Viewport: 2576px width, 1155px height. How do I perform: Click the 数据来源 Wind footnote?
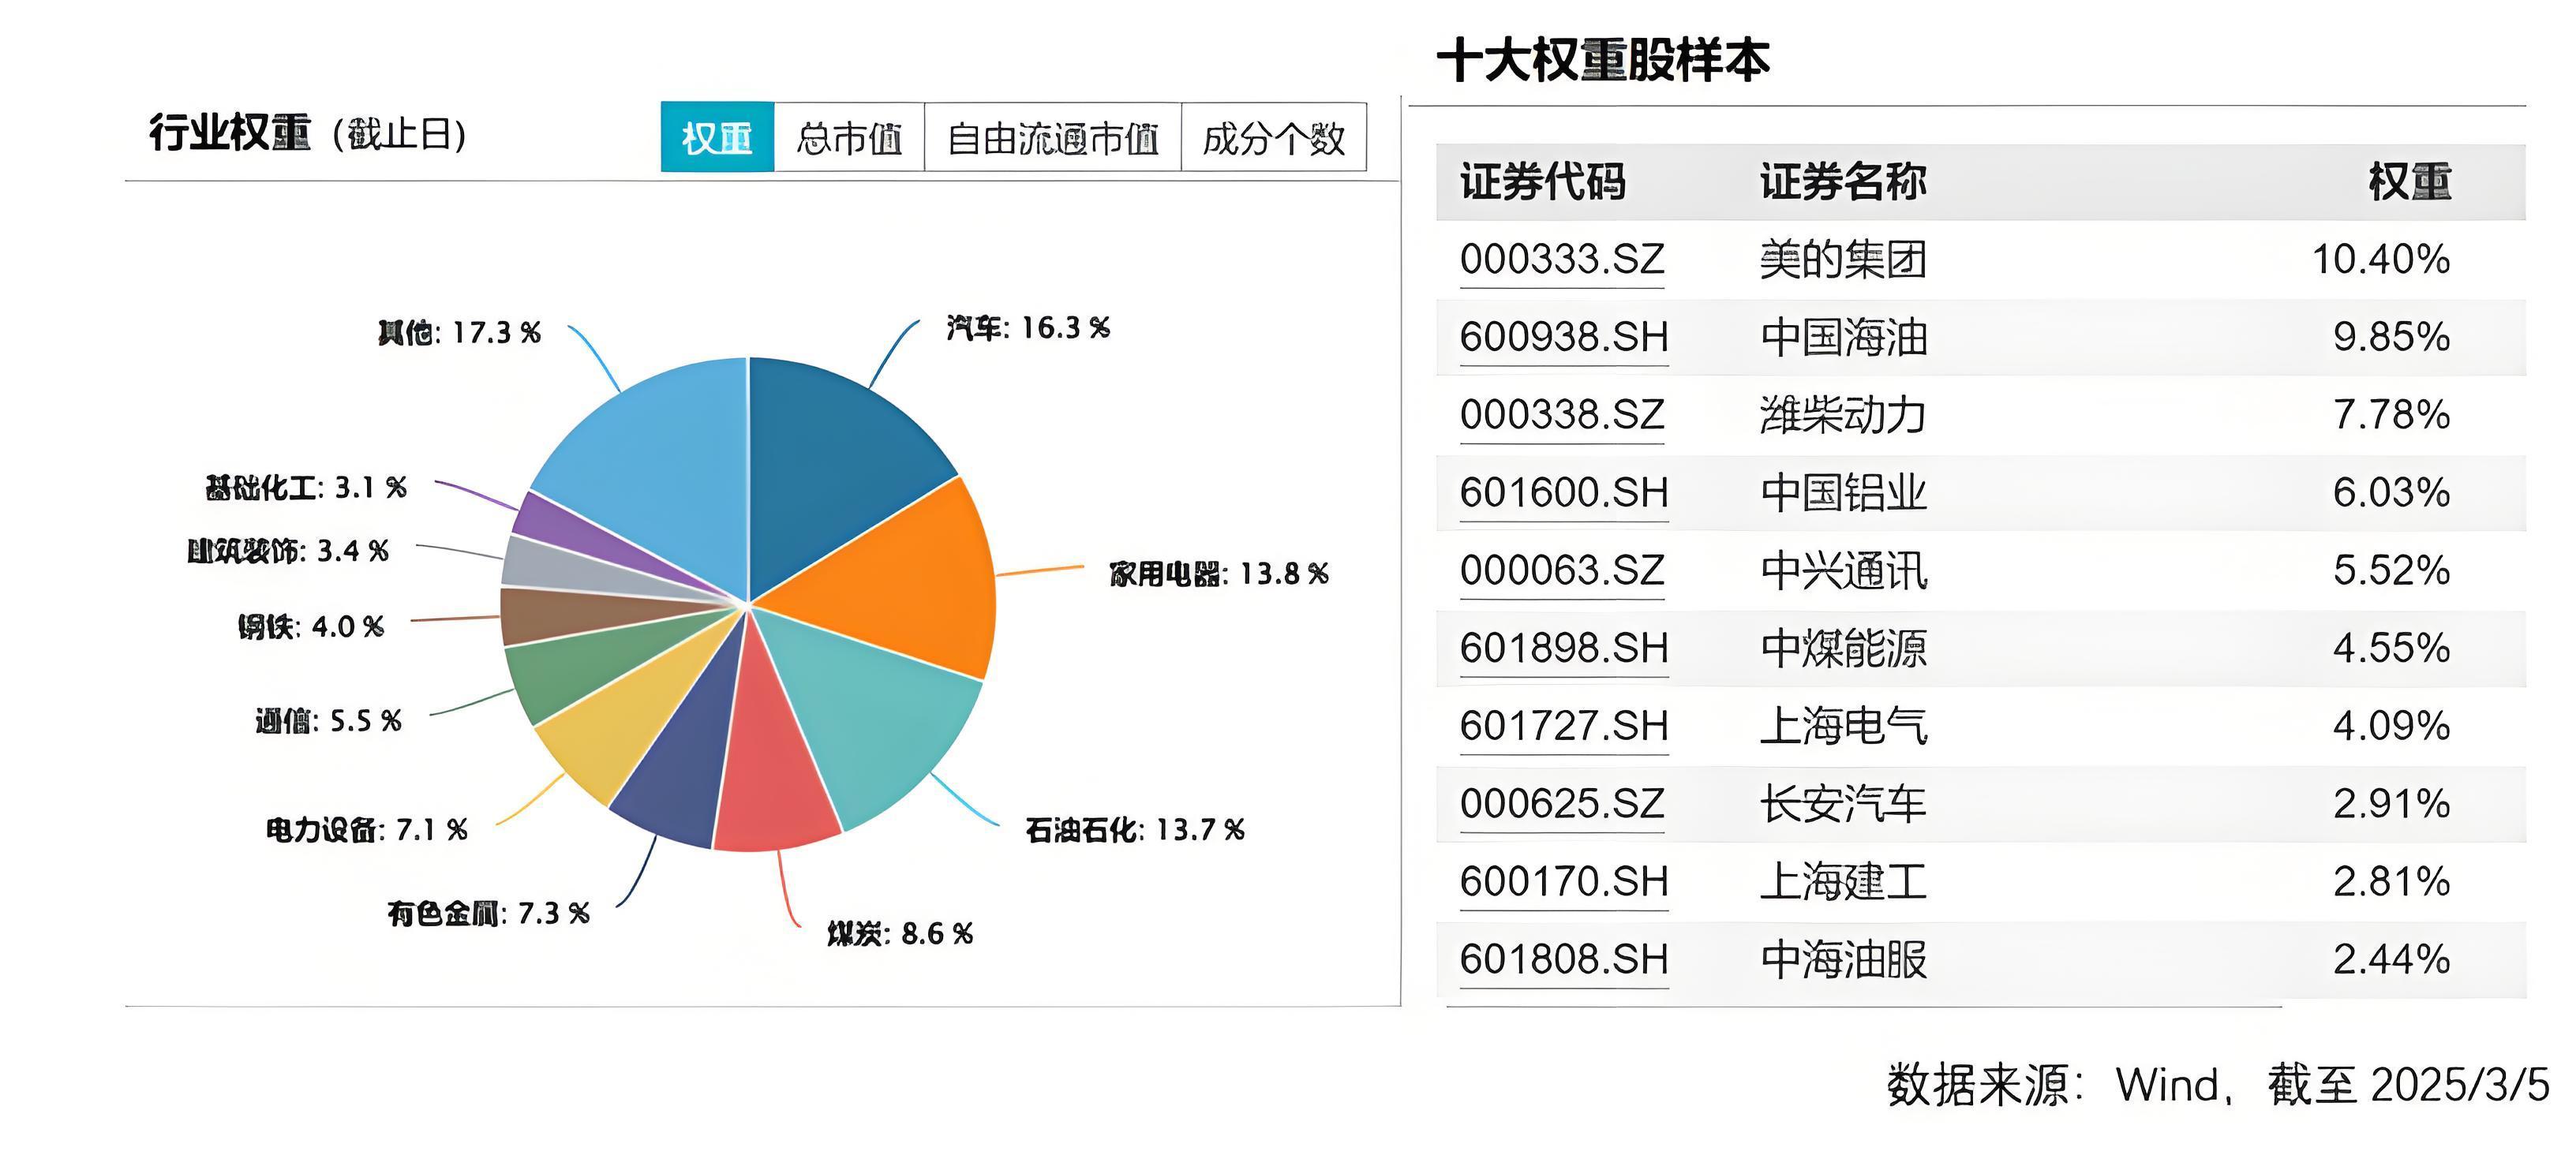(x=2218, y=1085)
